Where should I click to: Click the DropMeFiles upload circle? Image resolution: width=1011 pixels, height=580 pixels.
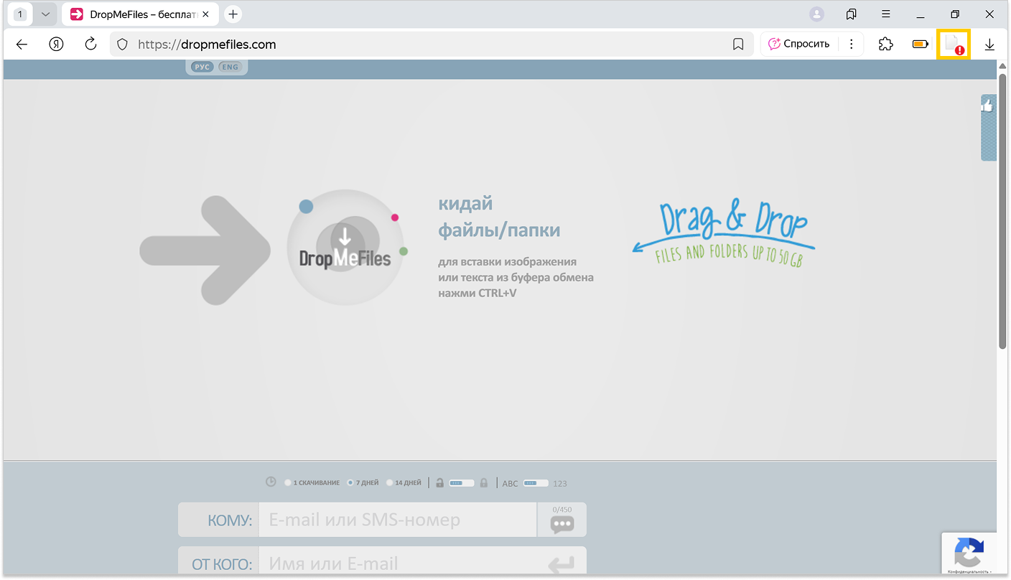point(345,247)
